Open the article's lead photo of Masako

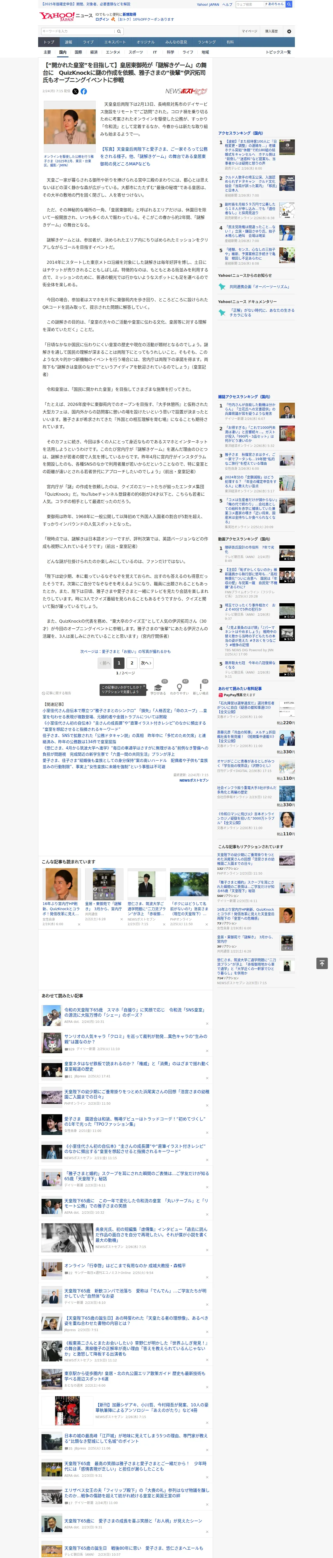[70, 126]
